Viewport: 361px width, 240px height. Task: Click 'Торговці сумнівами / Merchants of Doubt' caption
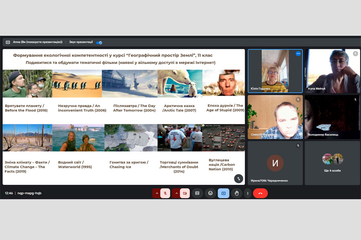click(x=179, y=167)
